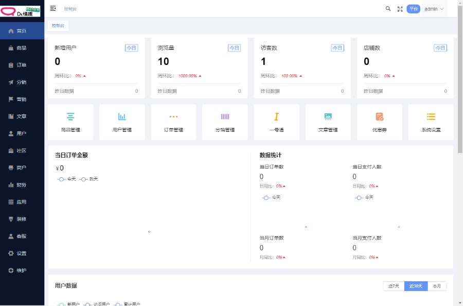Click the vertical page scrollbar

(x=460, y=79)
